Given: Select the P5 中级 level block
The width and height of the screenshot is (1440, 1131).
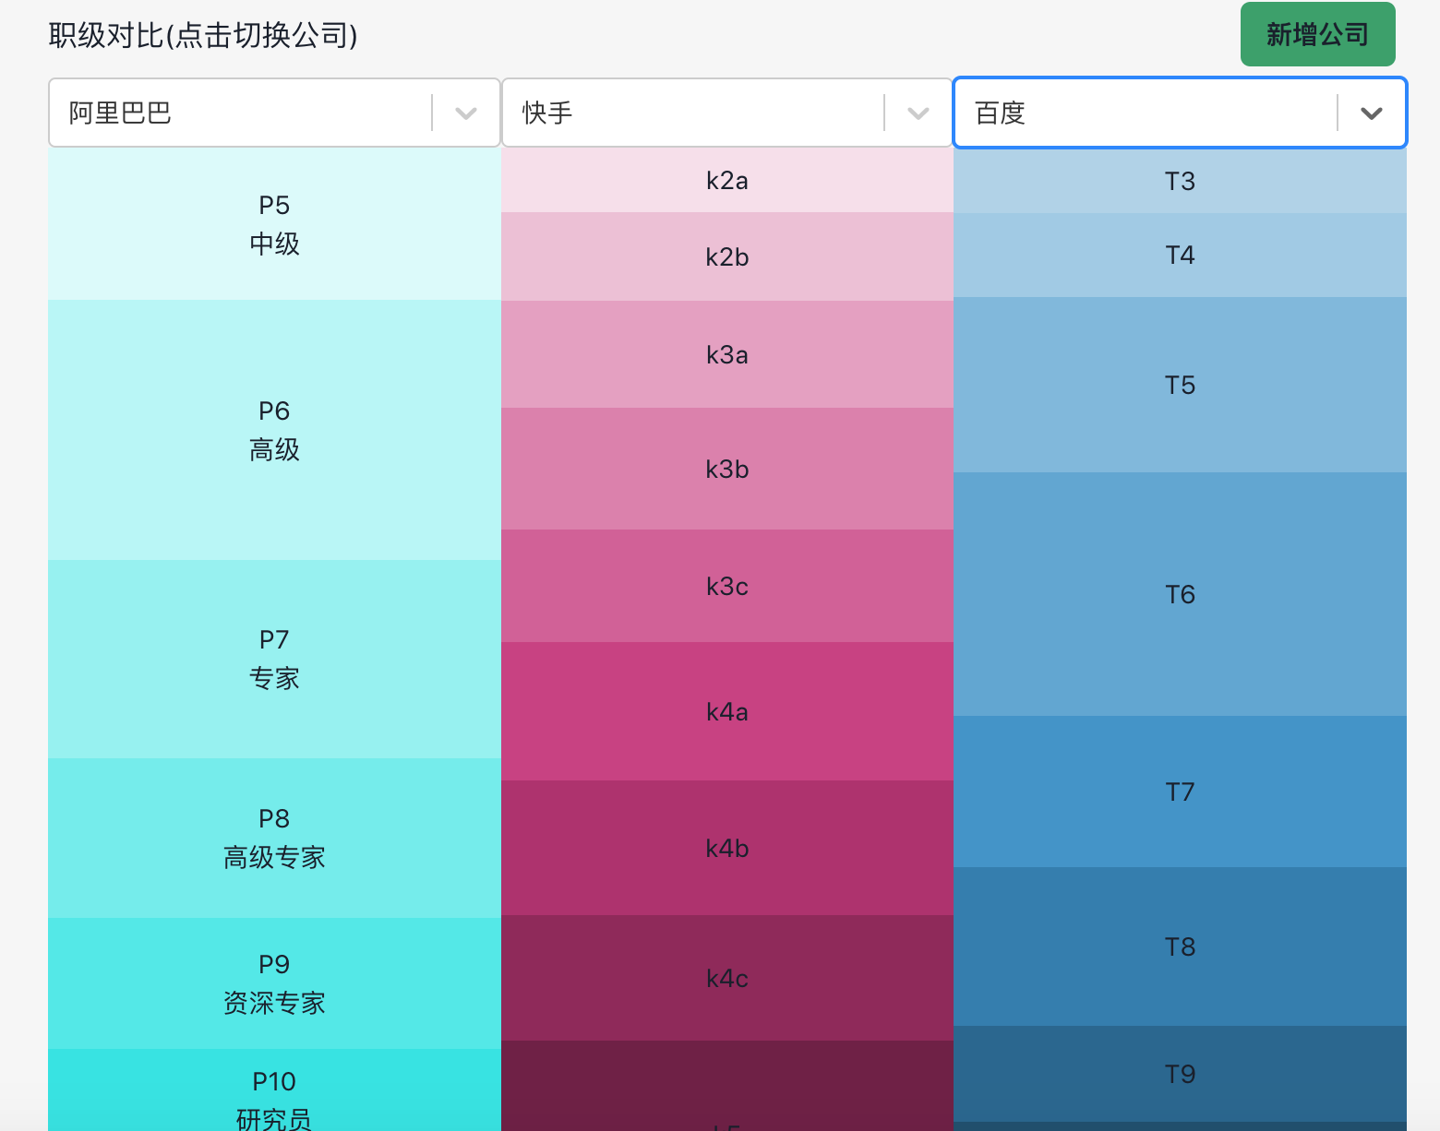Looking at the screenshot, I should pos(274,224).
